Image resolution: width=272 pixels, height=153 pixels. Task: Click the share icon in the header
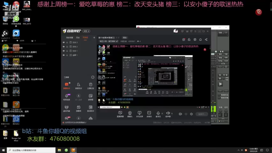tap(206, 39)
